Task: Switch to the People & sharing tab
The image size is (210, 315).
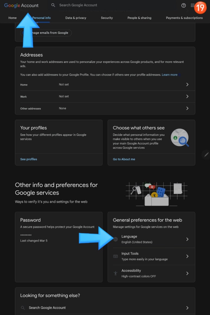Action: click(x=139, y=18)
